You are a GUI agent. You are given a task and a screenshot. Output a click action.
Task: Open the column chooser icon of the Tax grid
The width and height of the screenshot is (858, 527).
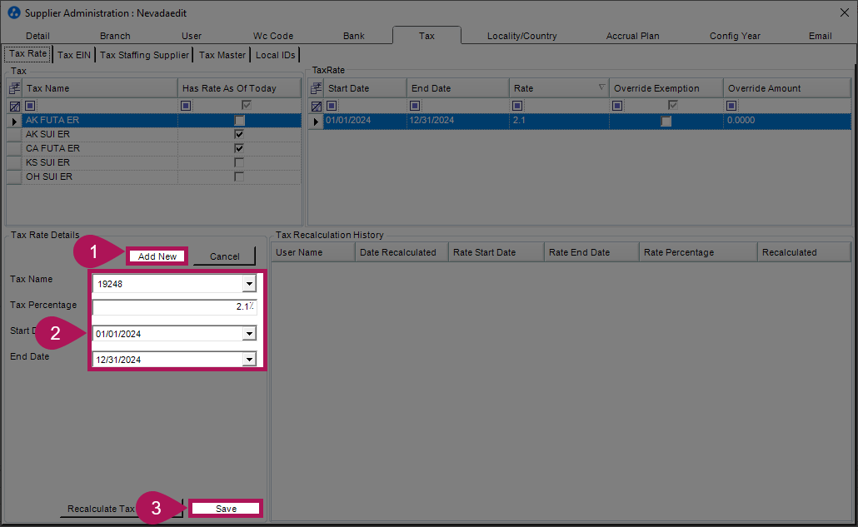pos(15,88)
